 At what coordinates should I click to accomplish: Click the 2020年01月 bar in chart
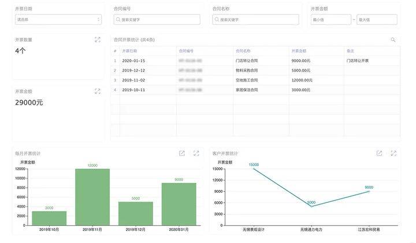(x=179, y=204)
